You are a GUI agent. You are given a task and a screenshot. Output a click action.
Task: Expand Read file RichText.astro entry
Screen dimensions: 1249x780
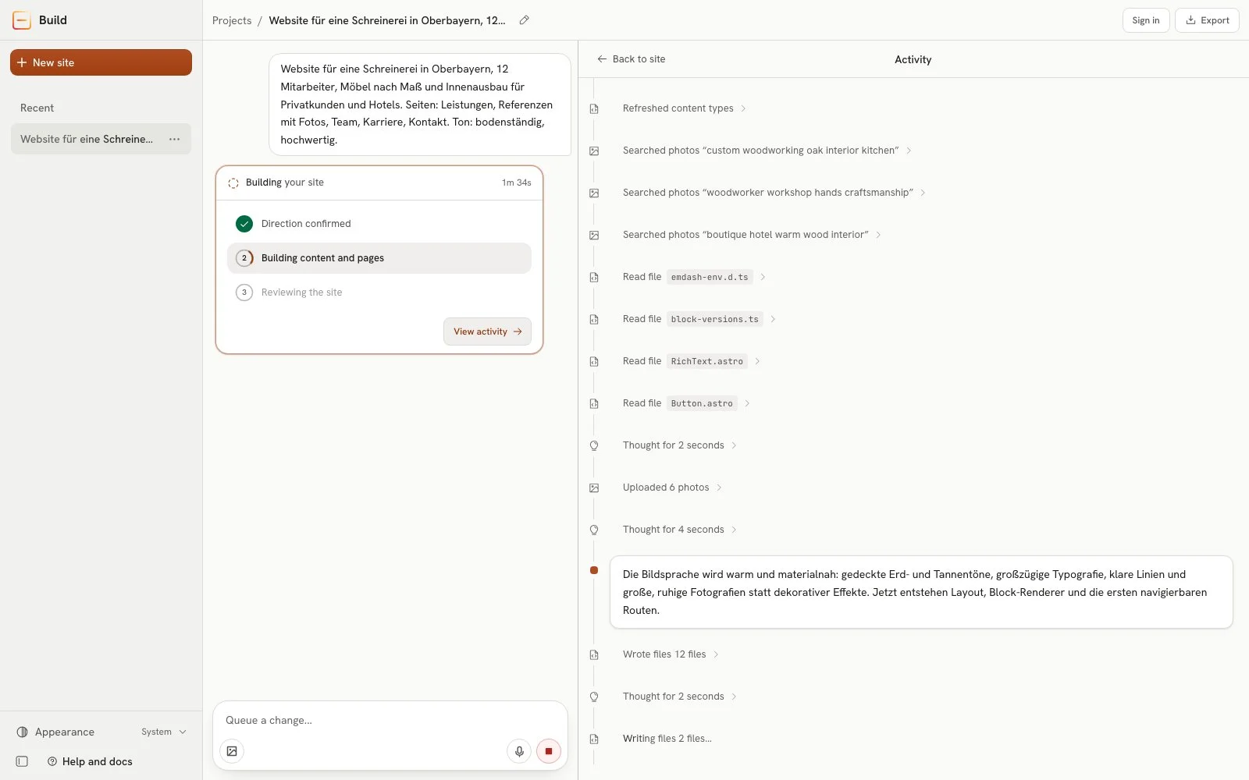click(692, 361)
